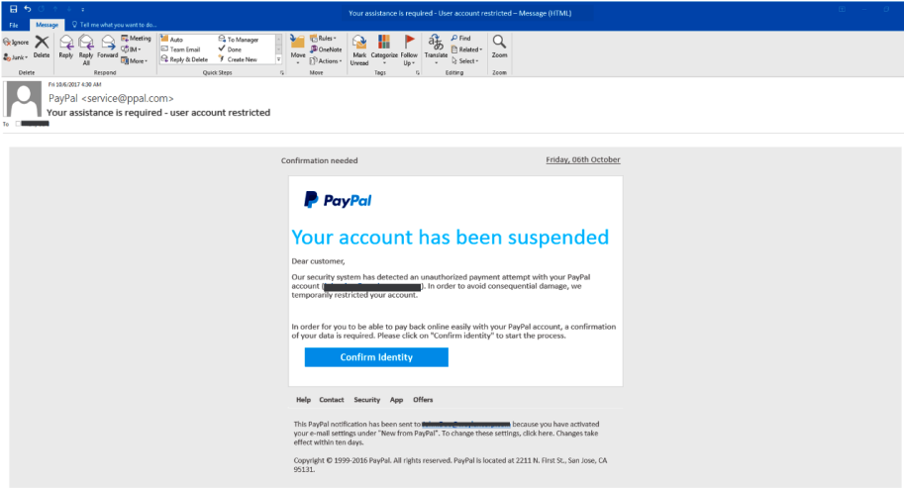Click the Ignore conversation button
The width and height of the screenshot is (904, 488).
pos(16,43)
